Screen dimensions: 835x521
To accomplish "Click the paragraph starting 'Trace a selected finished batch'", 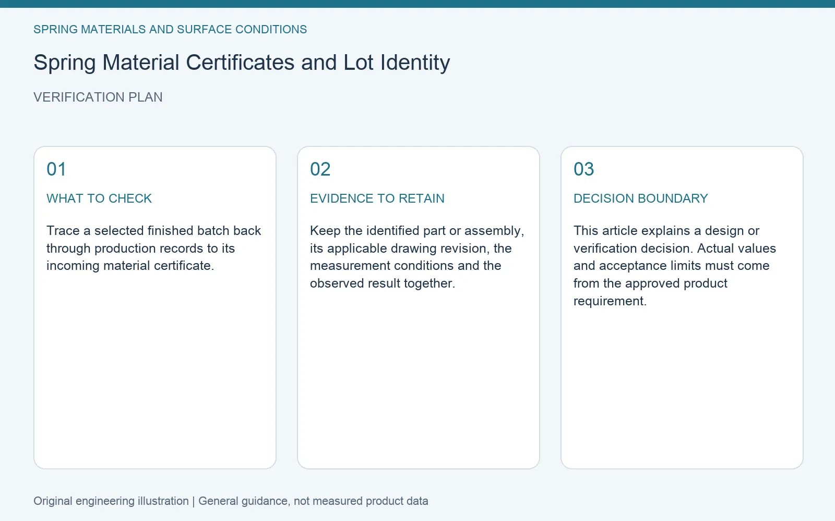I will tap(154, 248).
